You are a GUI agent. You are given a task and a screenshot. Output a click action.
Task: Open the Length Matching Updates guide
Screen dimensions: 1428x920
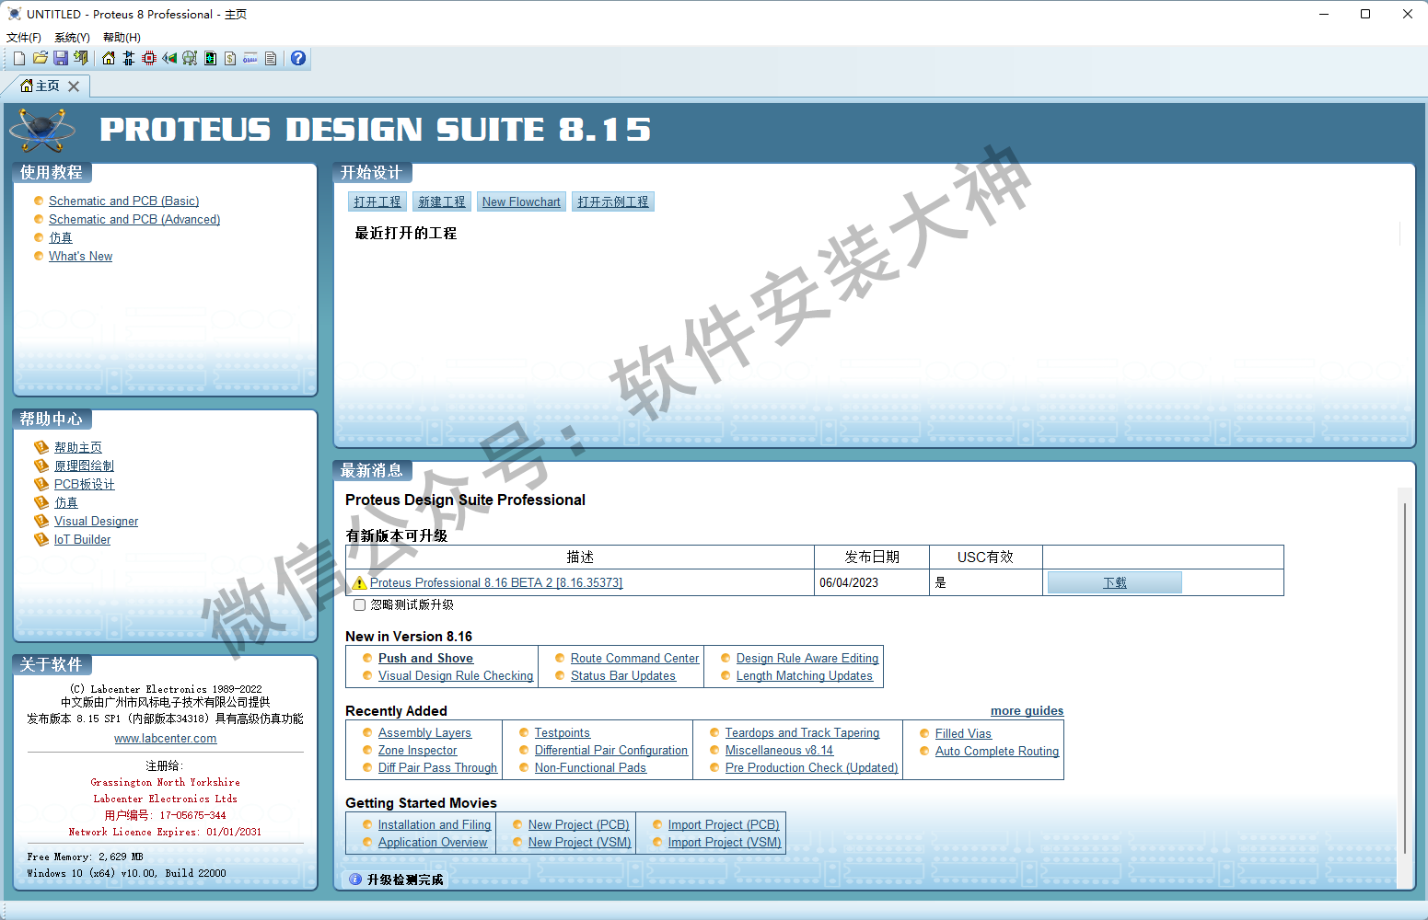(x=805, y=675)
